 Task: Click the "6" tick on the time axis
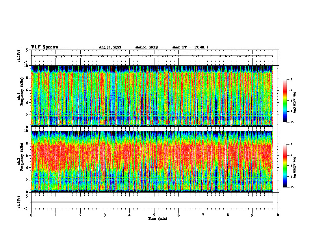click(x=179, y=215)
